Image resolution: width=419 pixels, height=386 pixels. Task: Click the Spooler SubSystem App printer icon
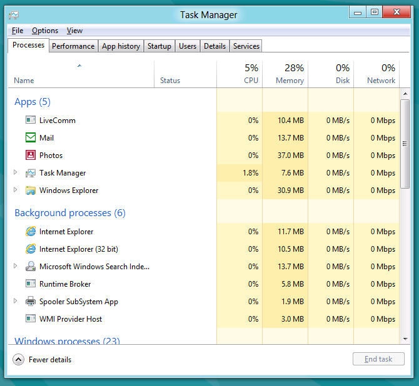tap(31, 301)
